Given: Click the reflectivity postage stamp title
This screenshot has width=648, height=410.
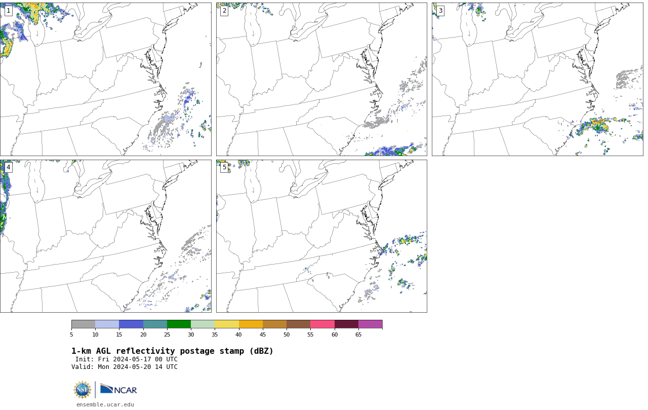Looking at the screenshot, I should pyautogui.click(x=172, y=351).
